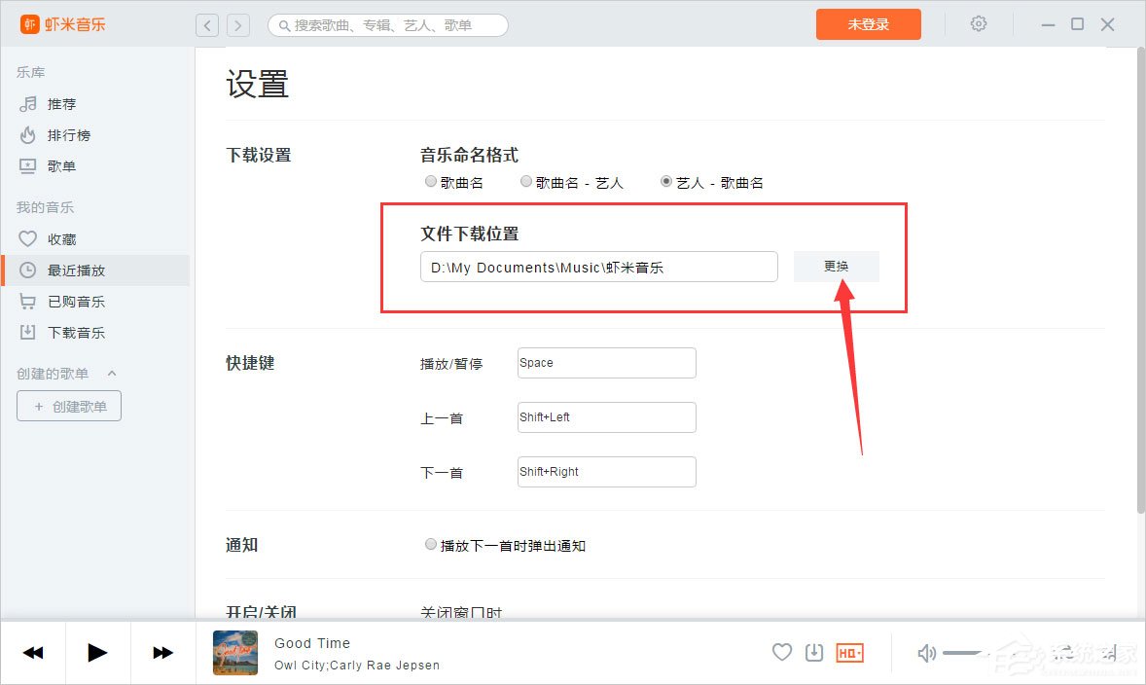Open 推荐 from the 乐库 section
This screenshot has height=685, width=1146.
pos(57,103)
